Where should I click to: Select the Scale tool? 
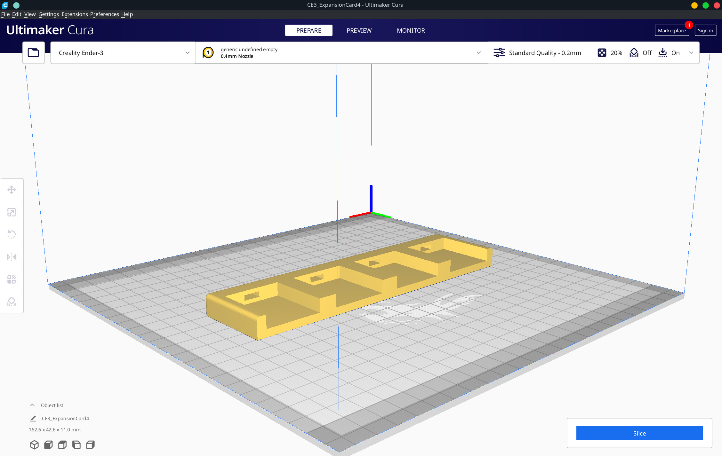tap(12, 212)
